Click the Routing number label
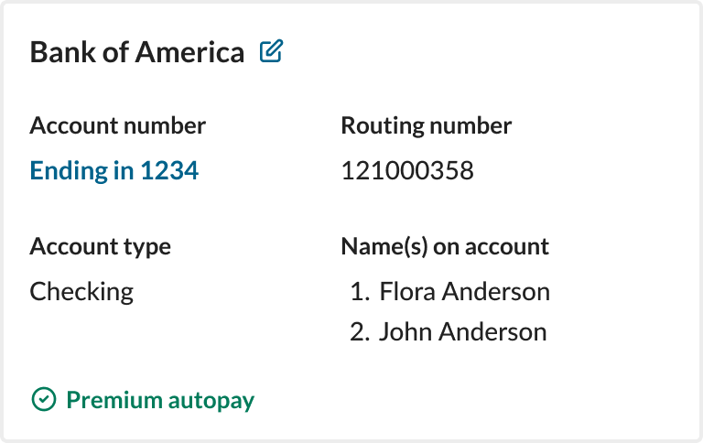The image size is (703, 443). pos(426,125)
